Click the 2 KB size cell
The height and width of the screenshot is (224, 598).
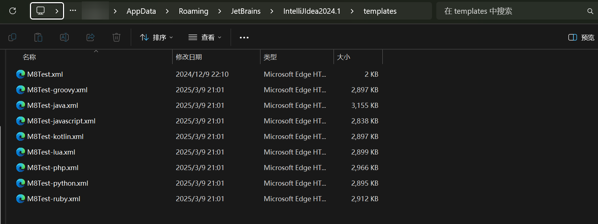[x=371, y=74]
